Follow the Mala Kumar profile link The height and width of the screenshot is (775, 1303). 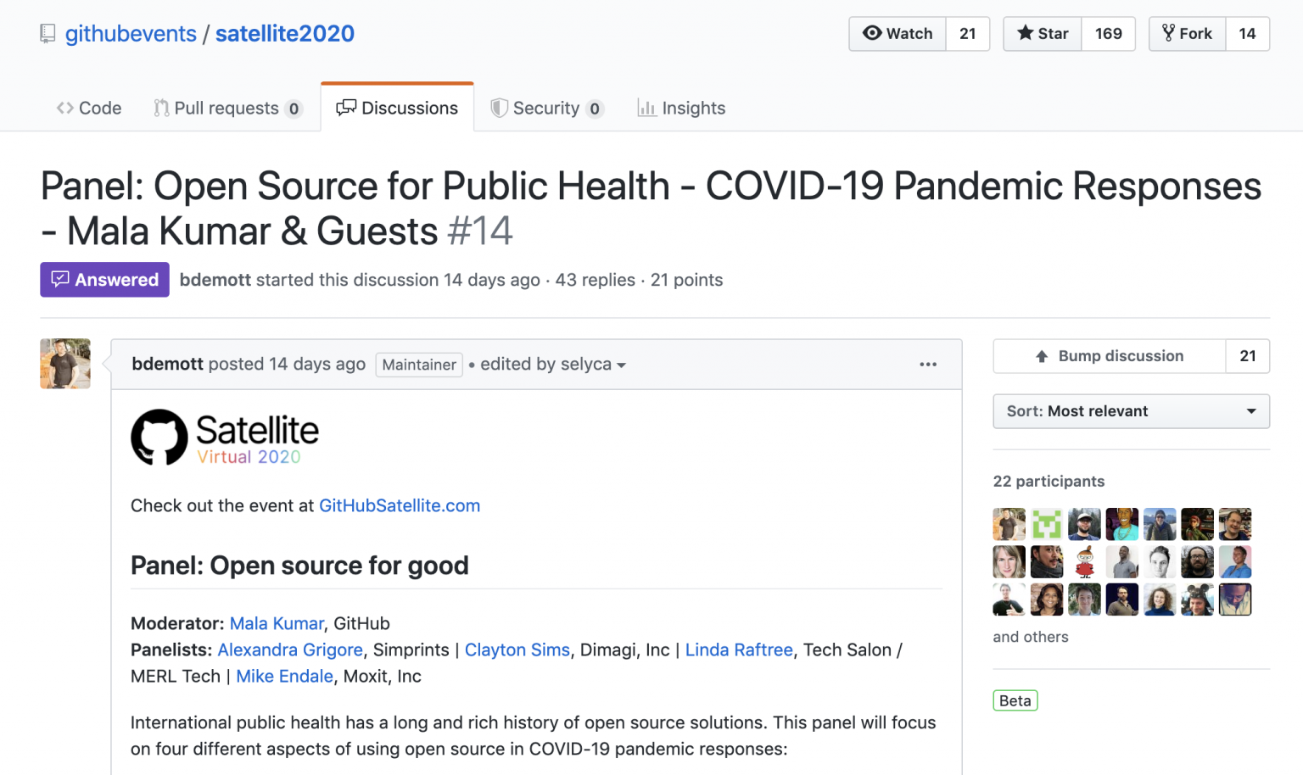277,623
